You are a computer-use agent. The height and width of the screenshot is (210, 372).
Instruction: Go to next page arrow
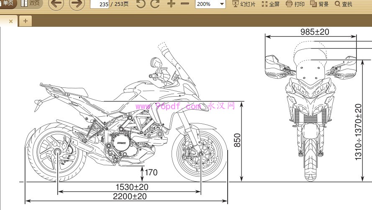(77, 4)
